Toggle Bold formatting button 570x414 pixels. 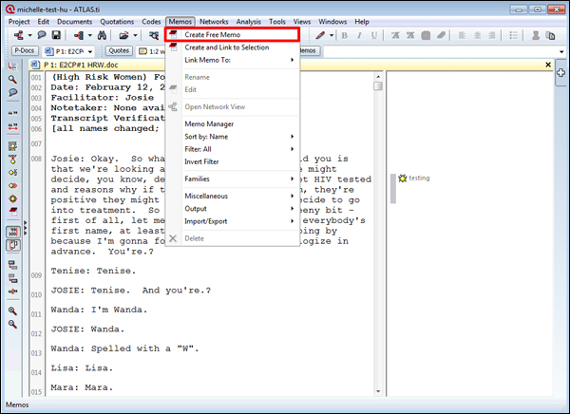coord(345,35)
